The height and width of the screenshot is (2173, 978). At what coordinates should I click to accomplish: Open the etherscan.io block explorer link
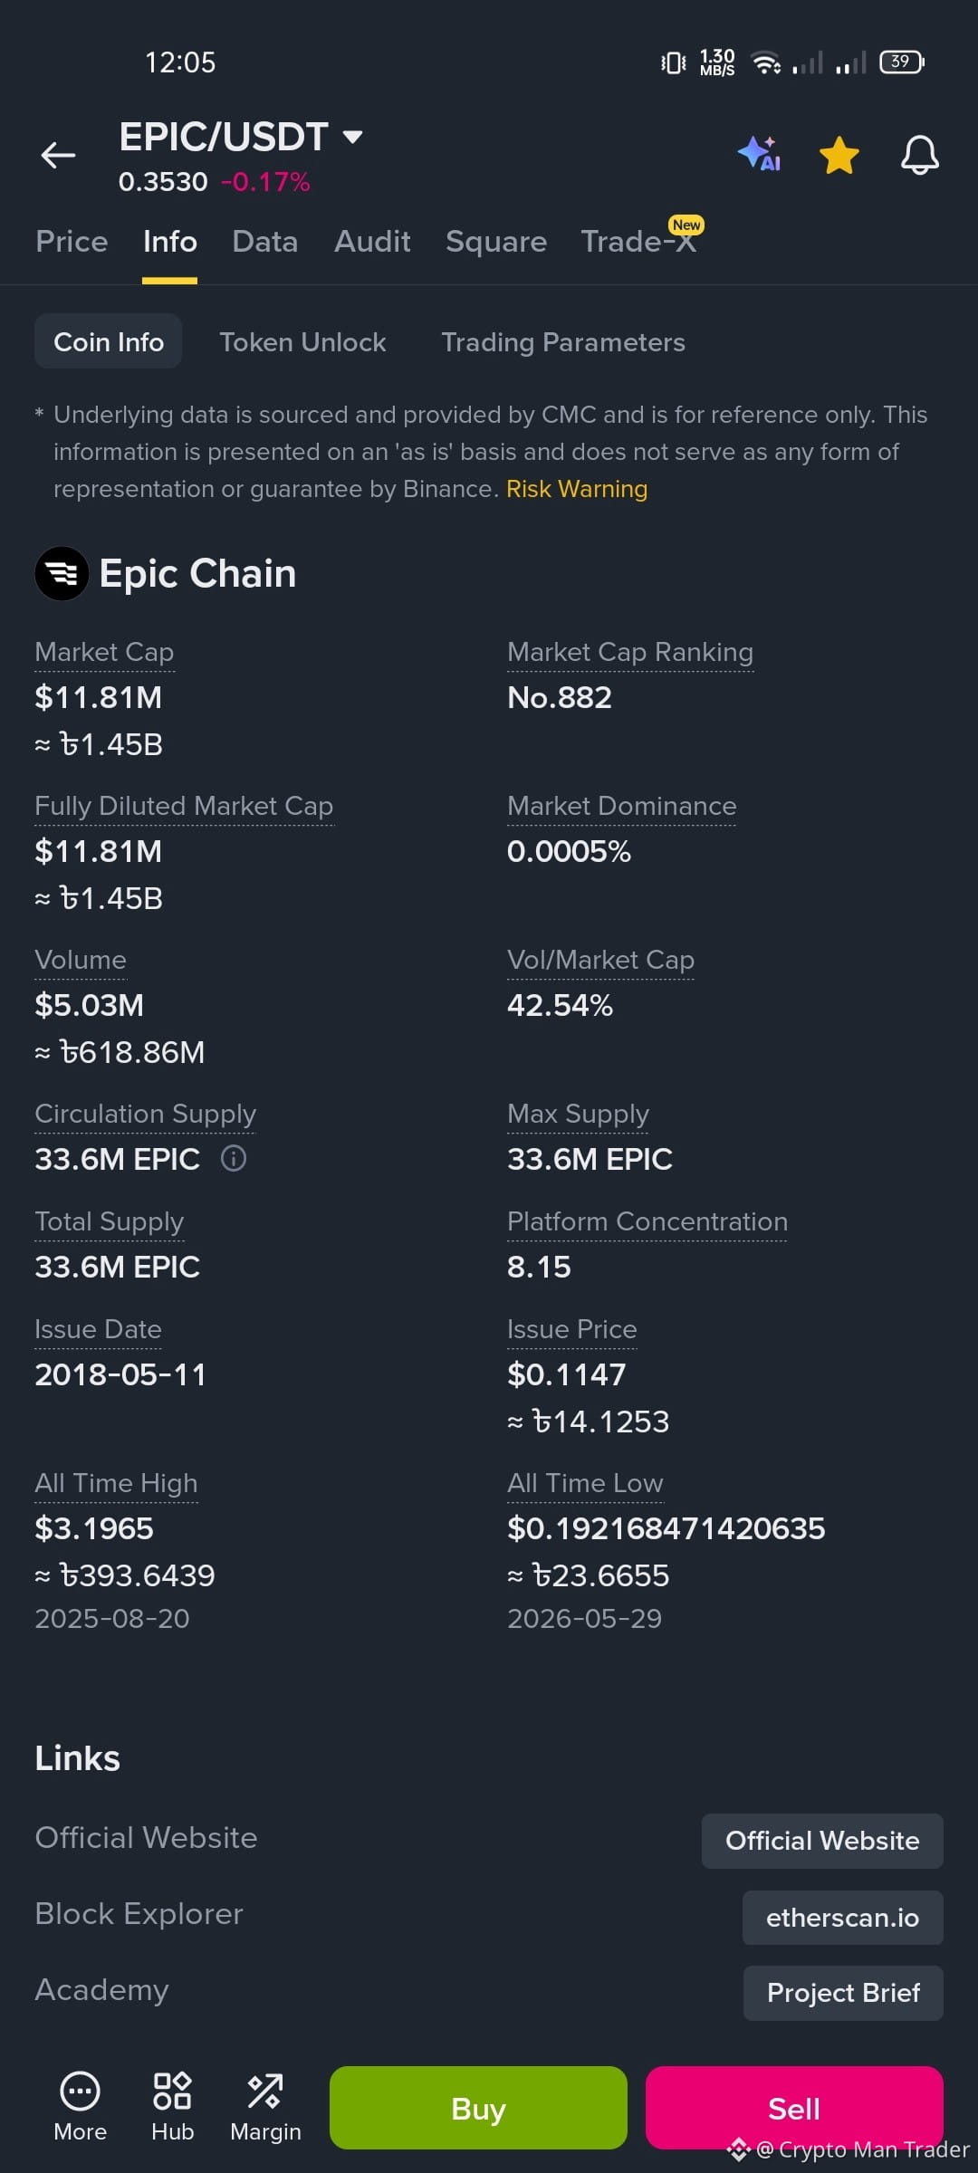tap(842, 1918)
